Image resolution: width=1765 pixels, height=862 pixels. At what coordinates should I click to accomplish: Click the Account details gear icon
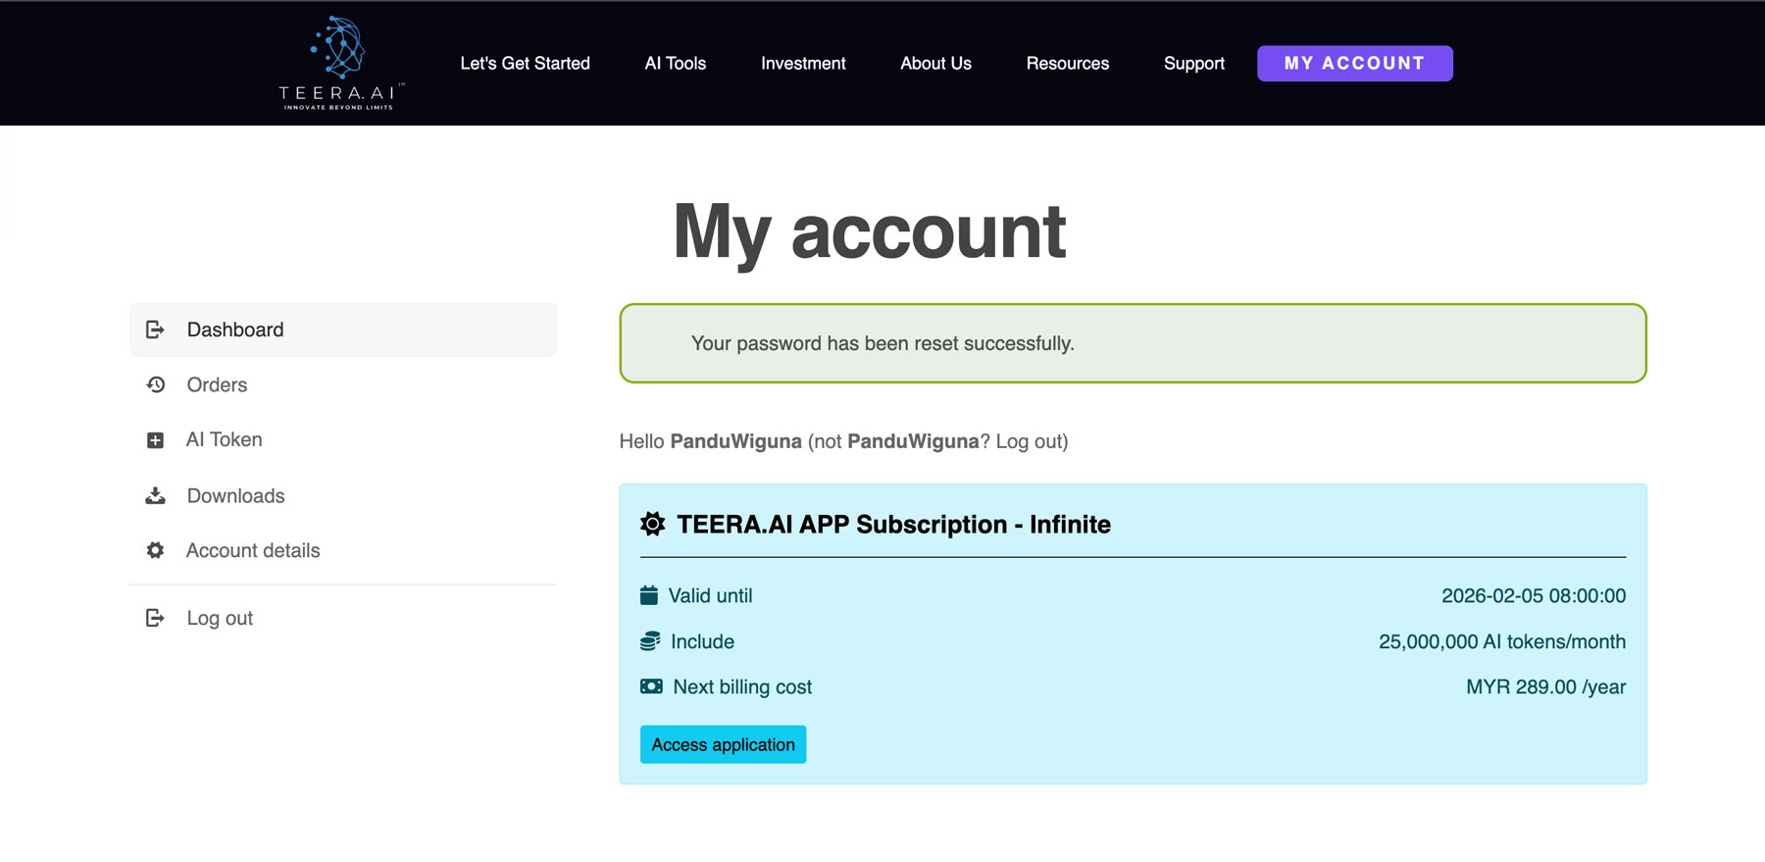tap(155, 550)
